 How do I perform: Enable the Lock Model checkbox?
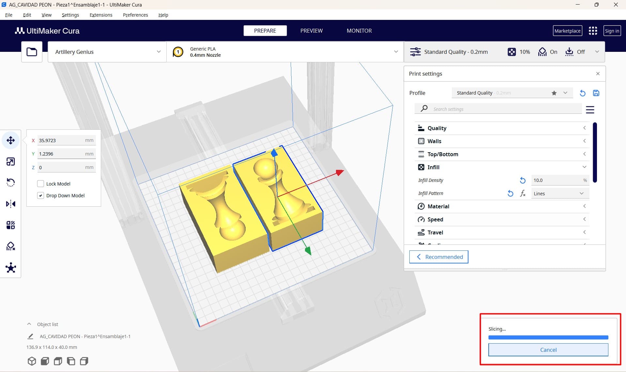[x=40, y=184]
